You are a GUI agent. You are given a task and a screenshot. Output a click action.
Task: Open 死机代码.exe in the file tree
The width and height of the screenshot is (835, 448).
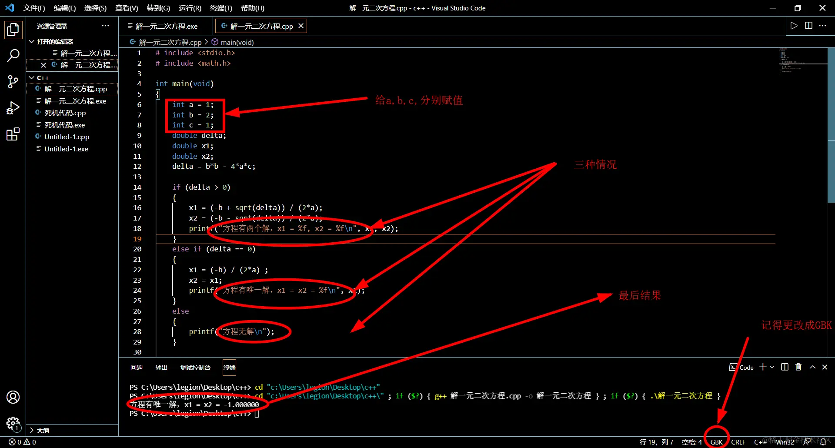(x=72, y=125)
